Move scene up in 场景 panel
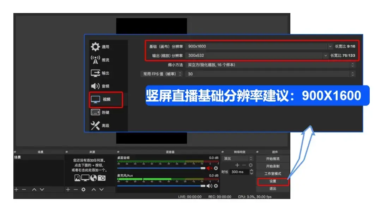Image resolution: width=381 pixels, height=212 pixels. click(x=34, y=189)
